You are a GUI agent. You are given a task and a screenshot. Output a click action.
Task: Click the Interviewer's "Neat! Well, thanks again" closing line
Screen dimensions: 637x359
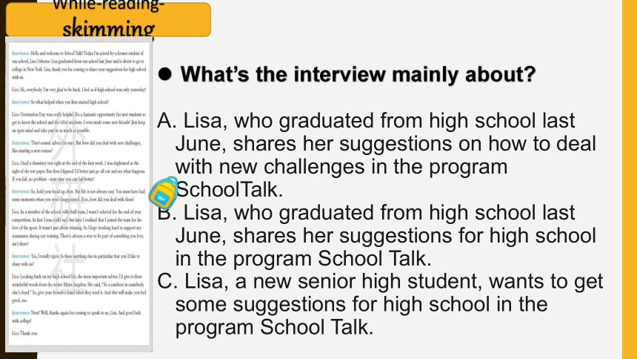pos(76,317)
